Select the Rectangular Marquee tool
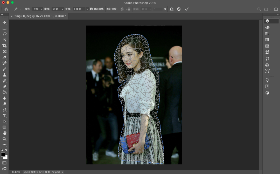The height and width of the screenshot is (174, 280). 4,28
